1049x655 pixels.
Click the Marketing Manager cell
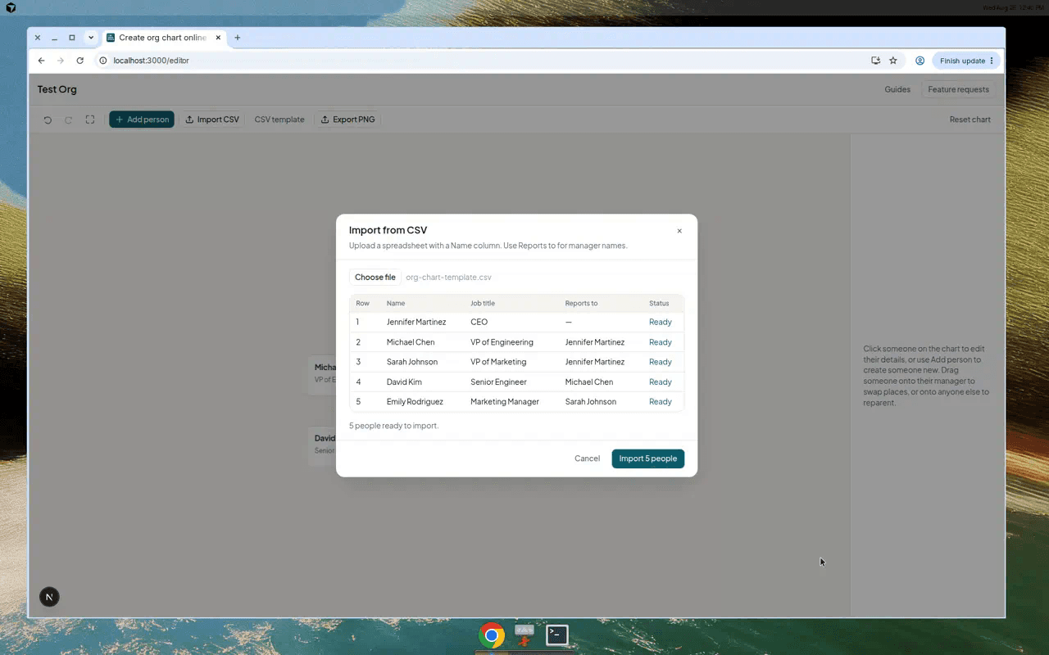[x=505, y=402]
